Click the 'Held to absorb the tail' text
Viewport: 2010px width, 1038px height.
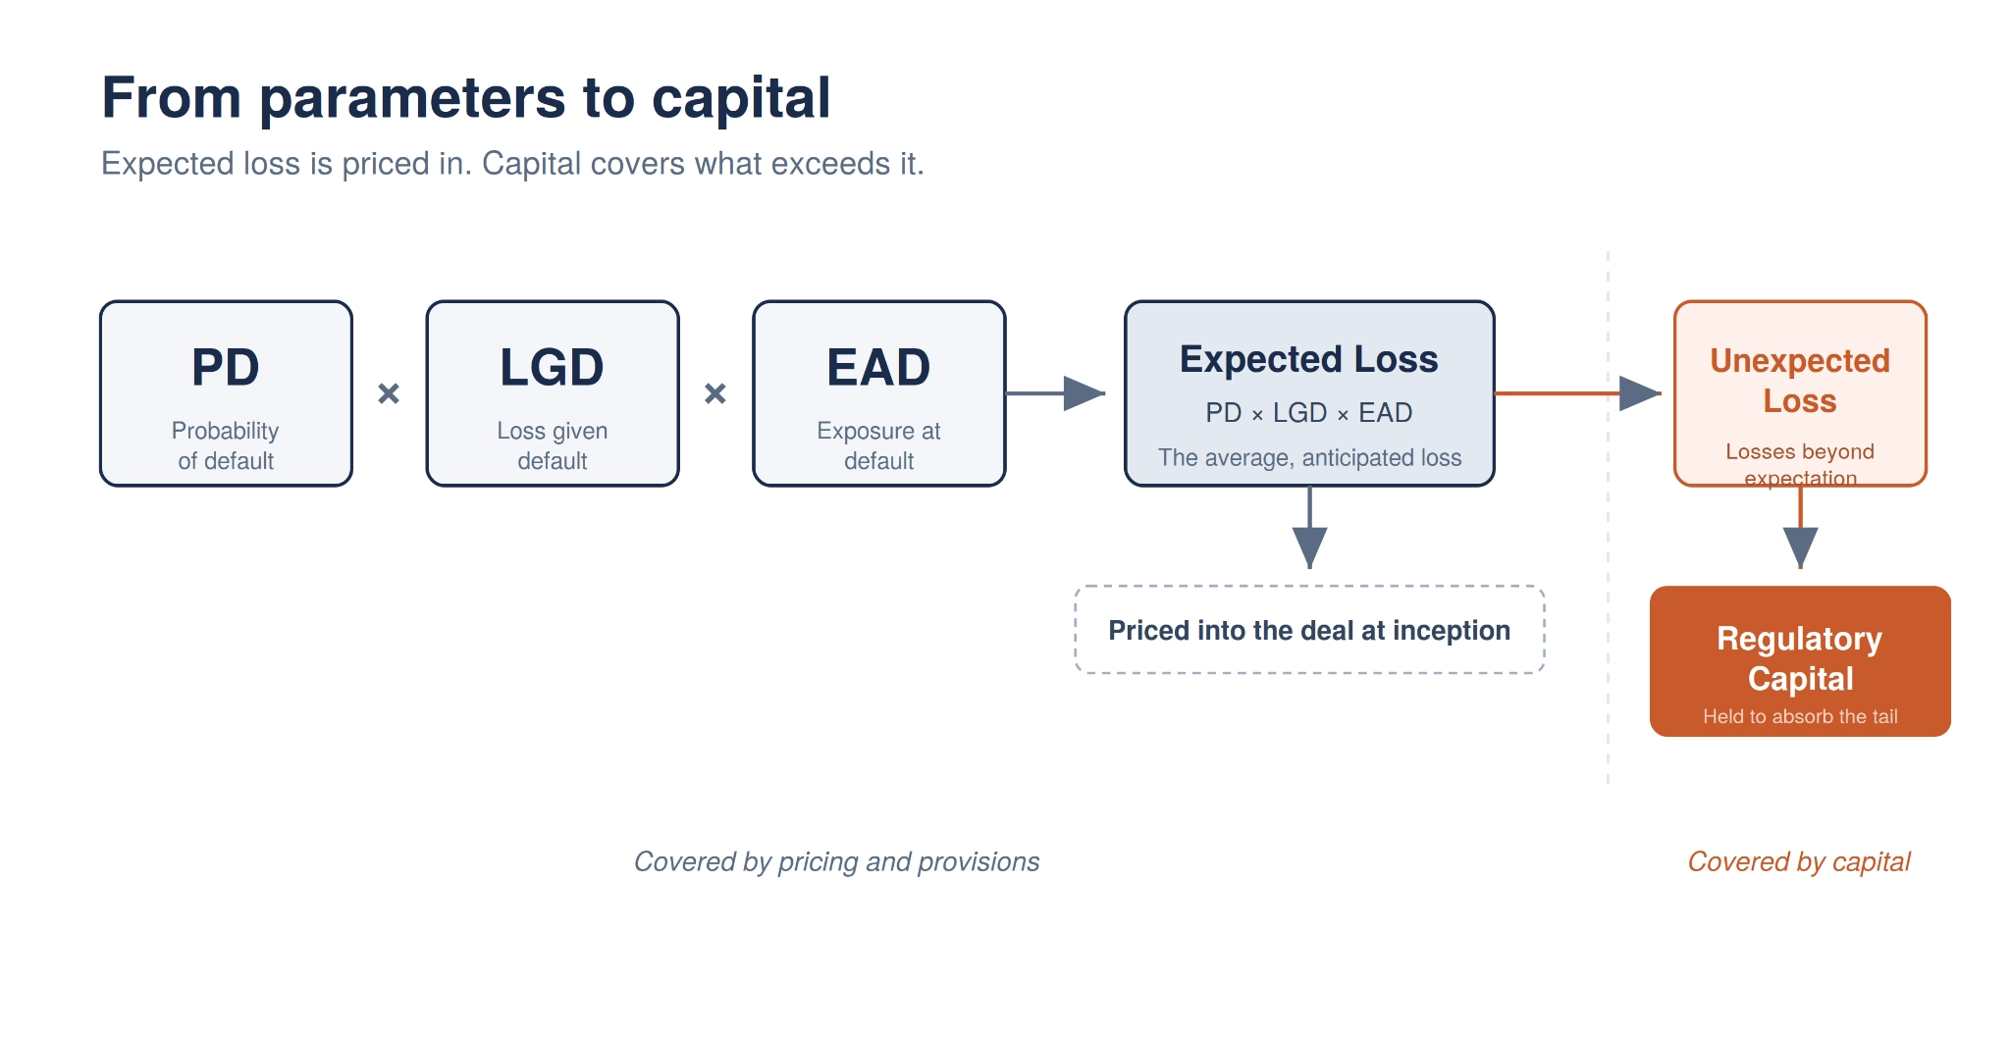click(x=1800, y=716)
